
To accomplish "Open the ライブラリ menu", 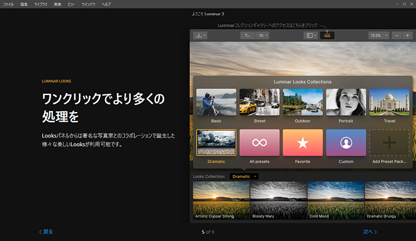I will point(40,4).
